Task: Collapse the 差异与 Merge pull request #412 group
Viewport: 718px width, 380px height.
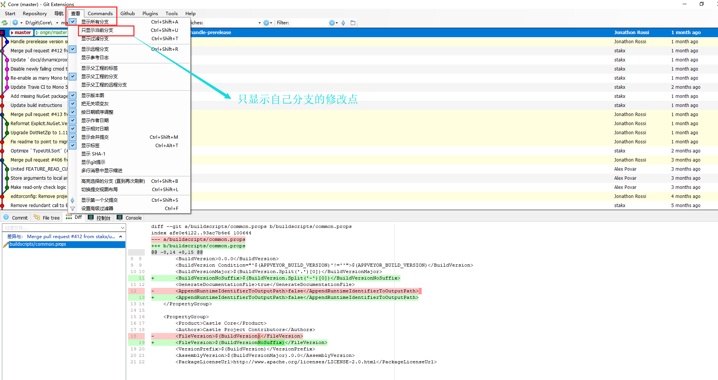Action: coord(121,237)
